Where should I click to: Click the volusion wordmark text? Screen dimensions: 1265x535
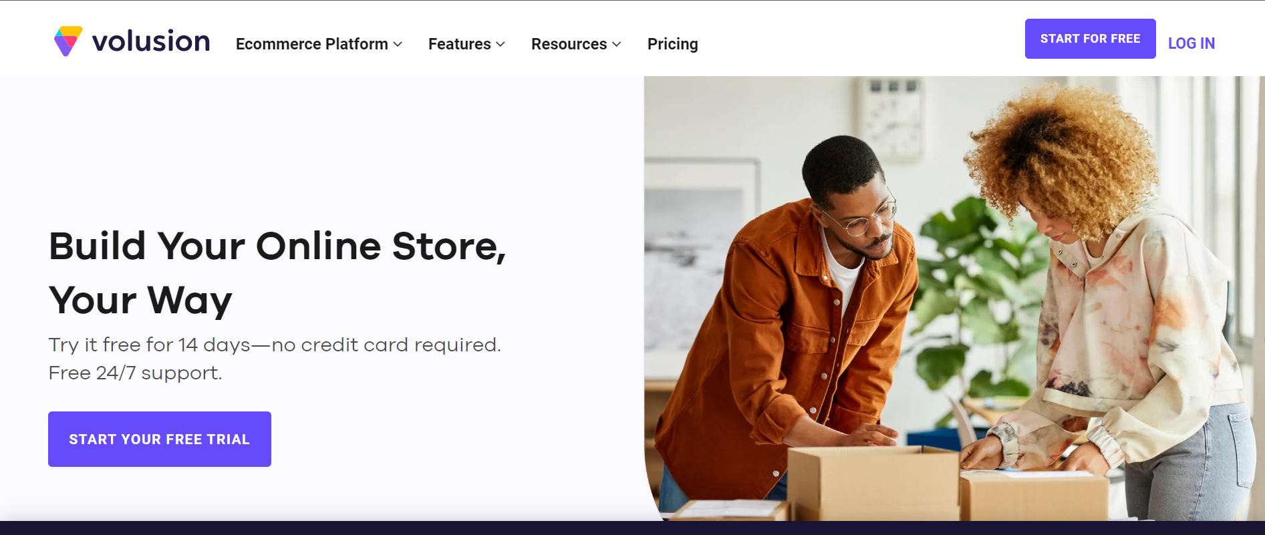151,41
